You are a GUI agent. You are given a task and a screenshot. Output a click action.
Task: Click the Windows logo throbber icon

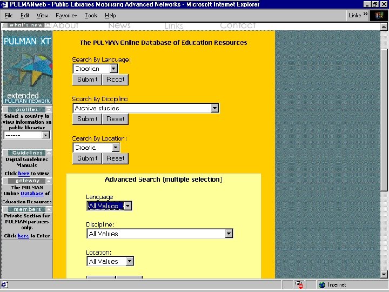[x=379, y=16]
